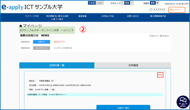Choose 標準 background color

(x=153, y=3)
